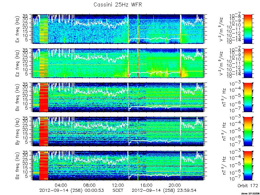Screen dimensions: 260x195
Task: Click the end time '2012-09-14 (258) 23:59:54'
Action: coord(164,190)
